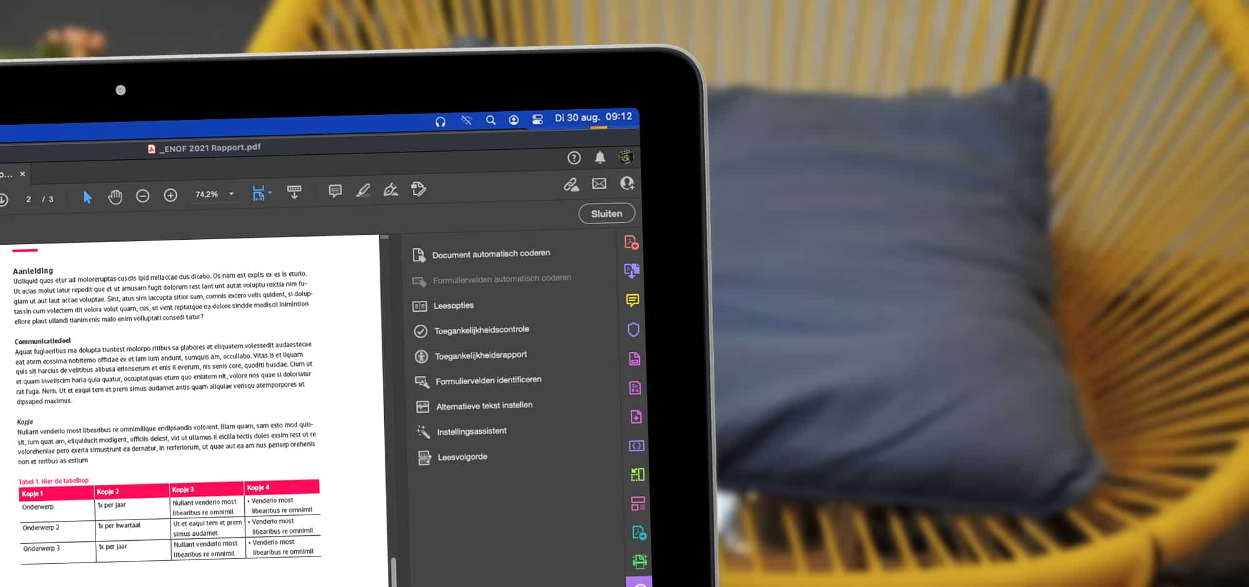Click Formuliervelden automatisch coderen
1249x587 pixels.
[492, 279]
